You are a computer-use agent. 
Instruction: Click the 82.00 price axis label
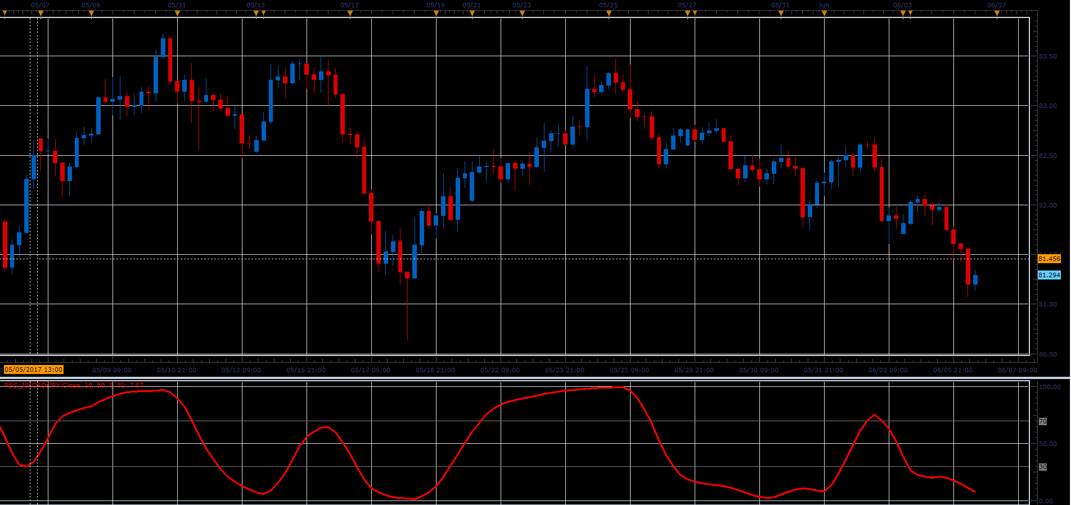coord(1048,205)
